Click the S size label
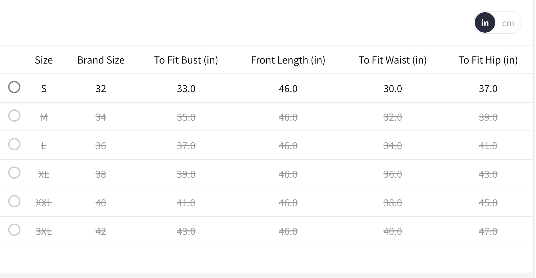Viewport: 536px width, 278px height. 44,89
